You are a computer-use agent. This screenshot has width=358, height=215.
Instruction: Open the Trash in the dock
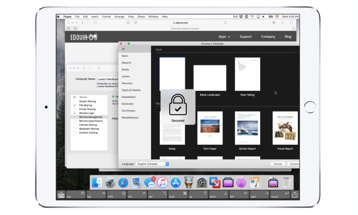click(286, 182)
